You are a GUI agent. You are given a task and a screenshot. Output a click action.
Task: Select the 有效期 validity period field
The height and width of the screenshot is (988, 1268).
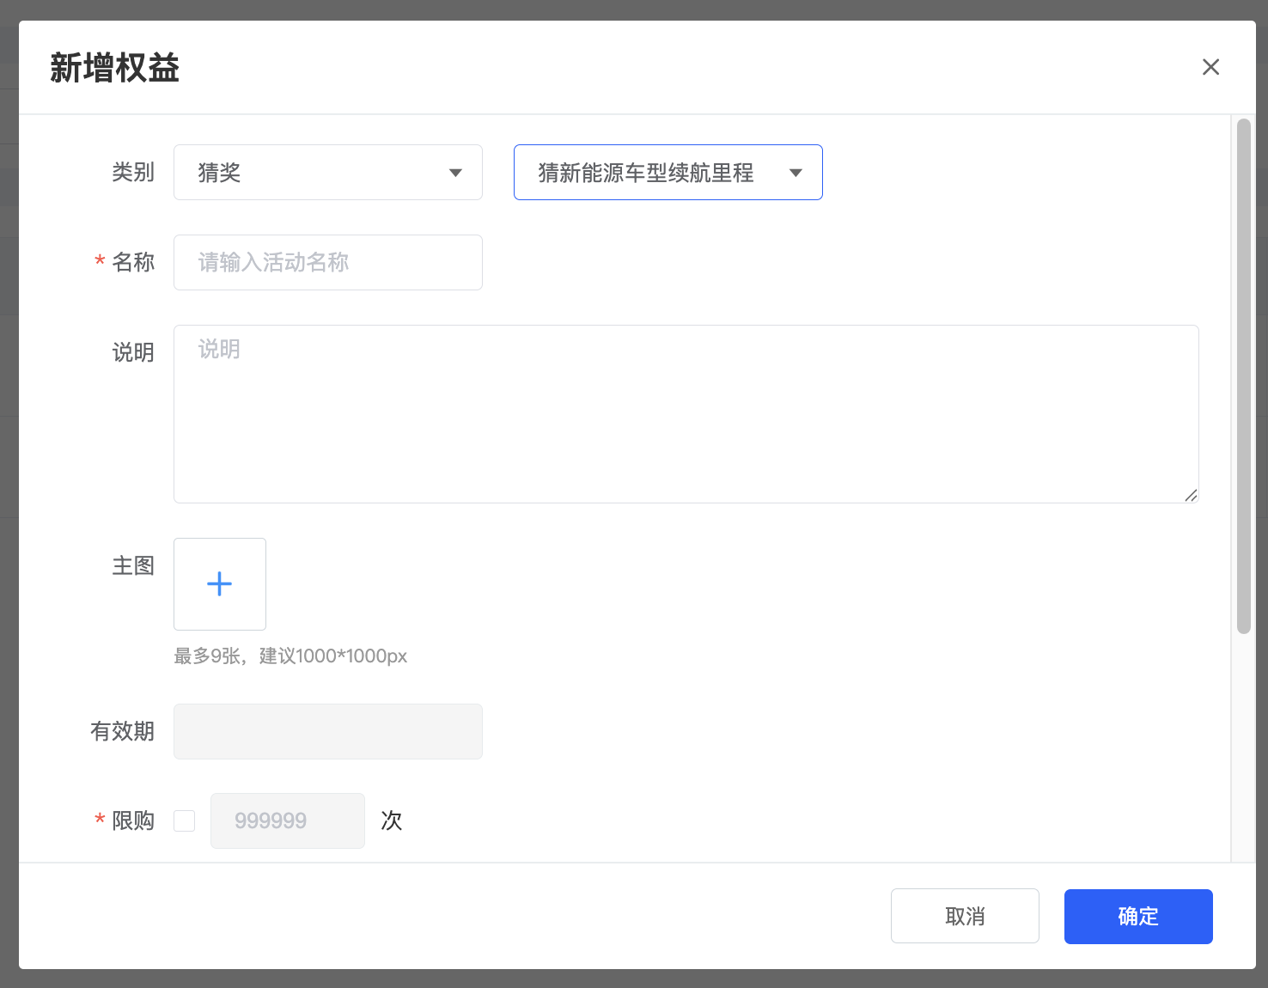coord(327,731)
